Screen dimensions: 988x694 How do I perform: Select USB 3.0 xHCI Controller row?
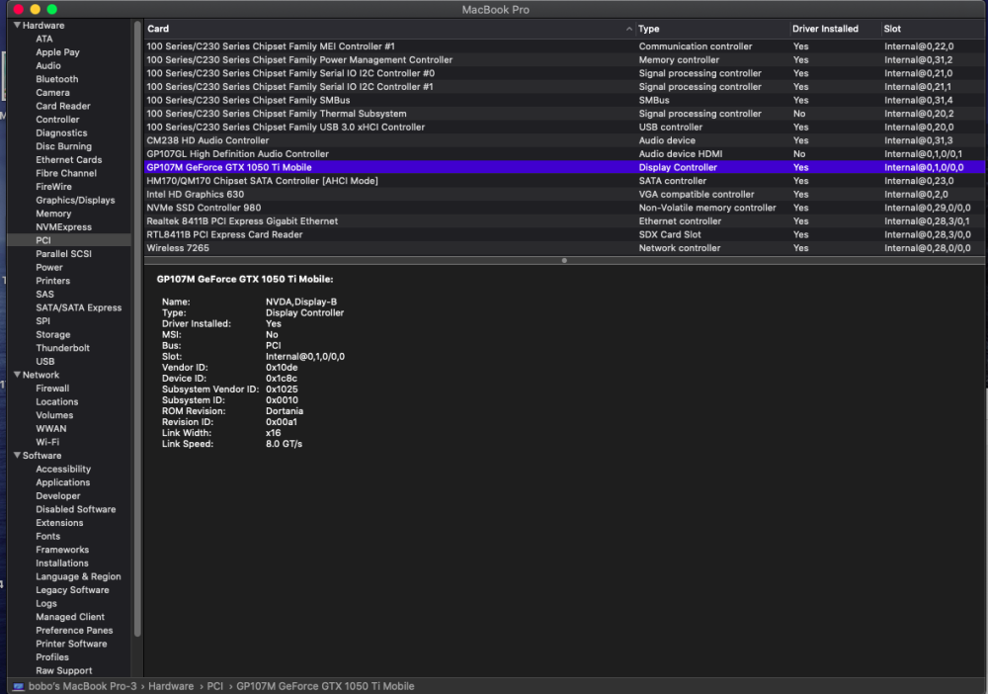[564, 127]
